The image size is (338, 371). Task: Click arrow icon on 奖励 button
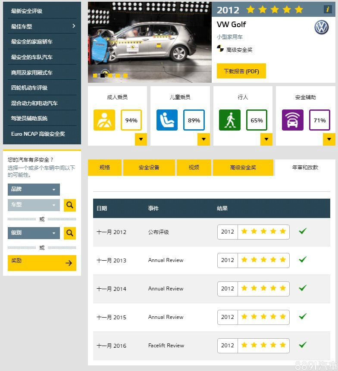(69, 263)
